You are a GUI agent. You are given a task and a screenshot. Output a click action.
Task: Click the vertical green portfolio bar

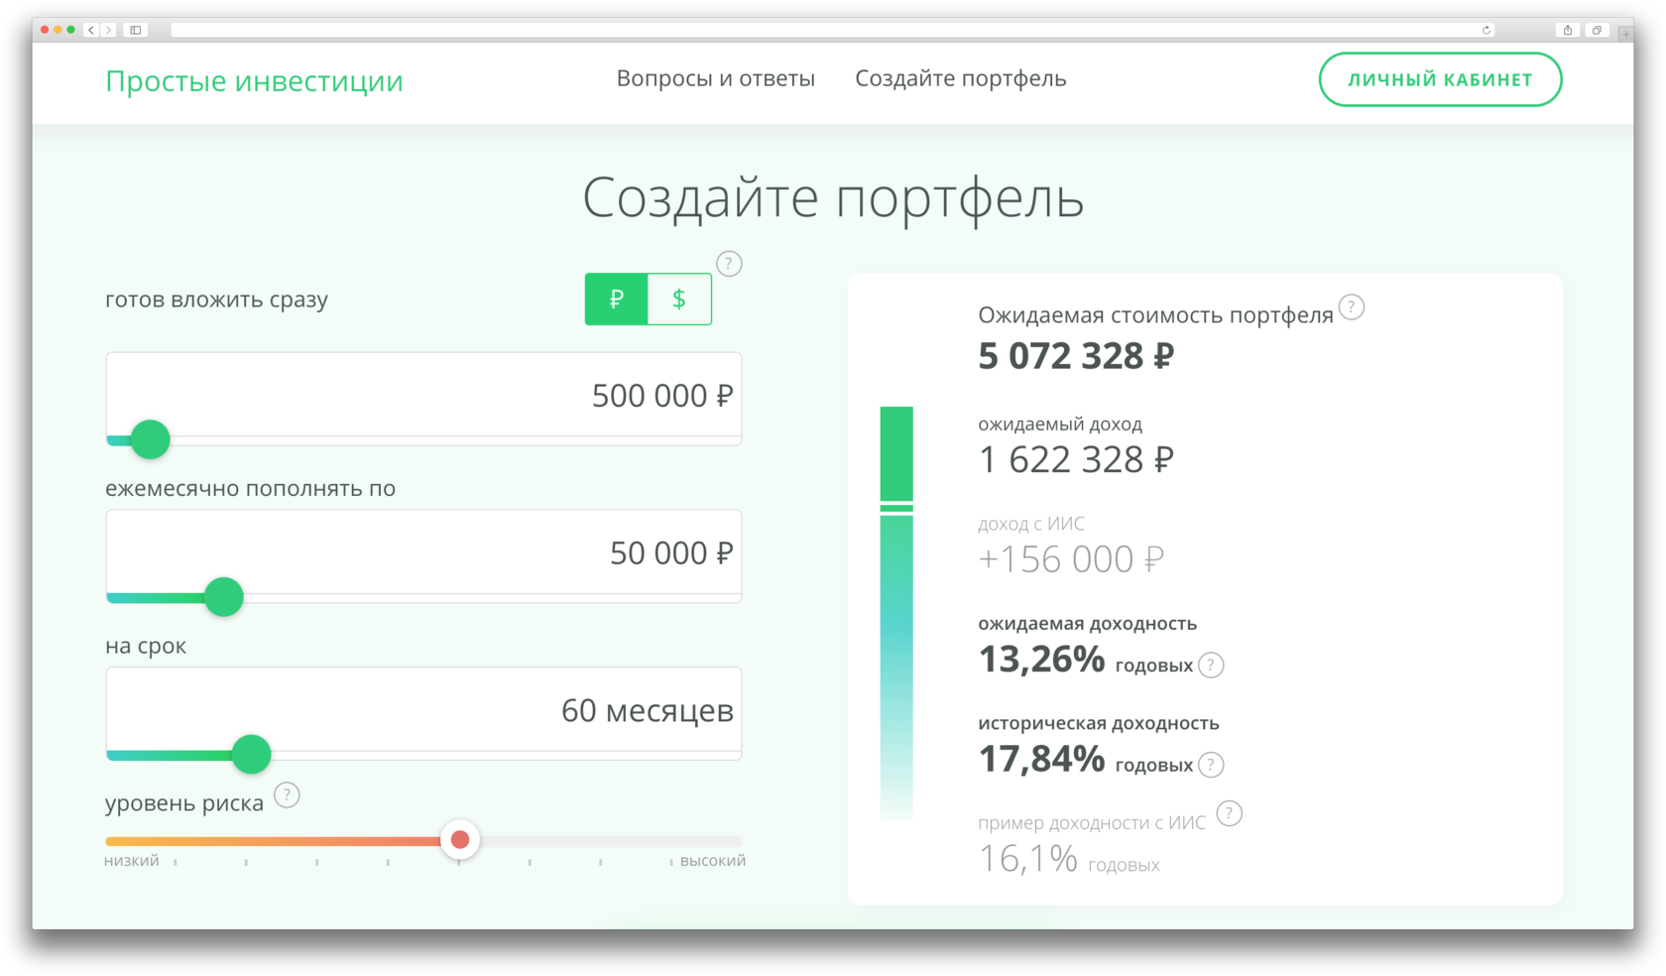(x=896, y=613)
